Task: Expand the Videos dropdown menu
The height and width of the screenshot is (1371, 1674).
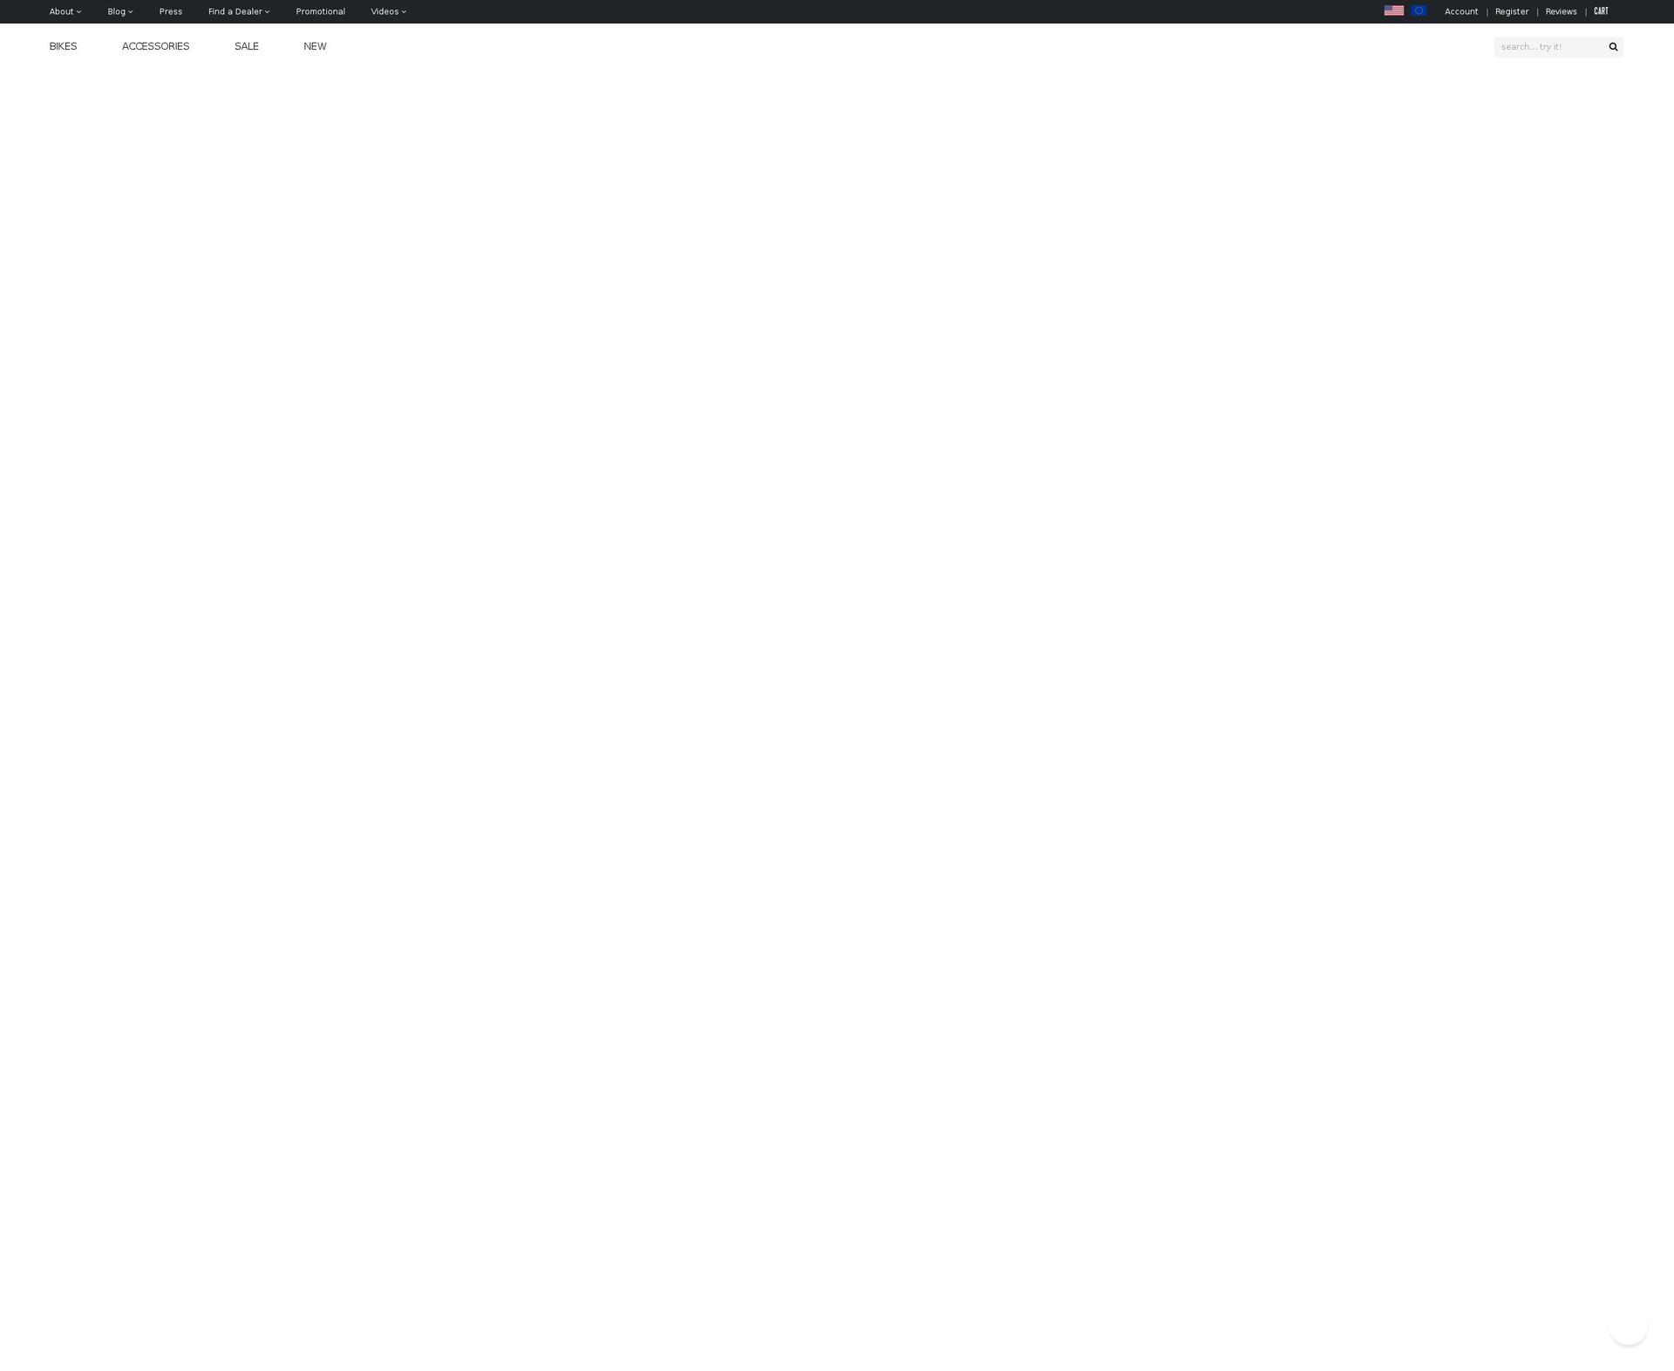Action: (388, 11)
